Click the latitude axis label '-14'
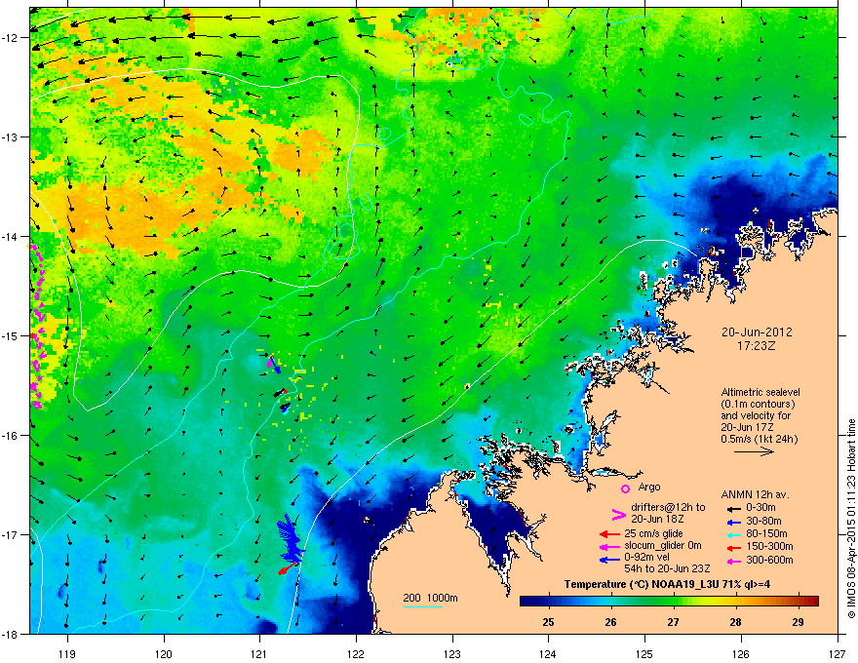Viewport: 858px width, 663px height. coord(11,236)
